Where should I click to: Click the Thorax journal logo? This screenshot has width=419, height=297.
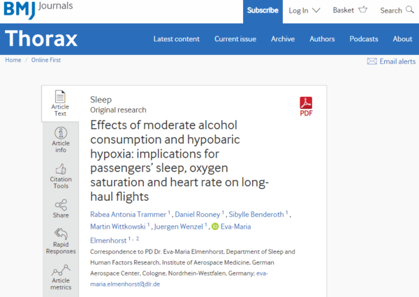(41, 39)
